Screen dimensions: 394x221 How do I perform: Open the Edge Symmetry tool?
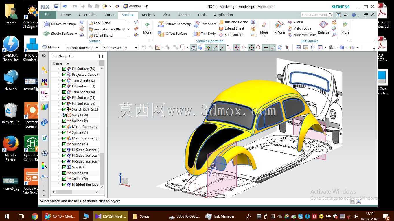[302, 35]
